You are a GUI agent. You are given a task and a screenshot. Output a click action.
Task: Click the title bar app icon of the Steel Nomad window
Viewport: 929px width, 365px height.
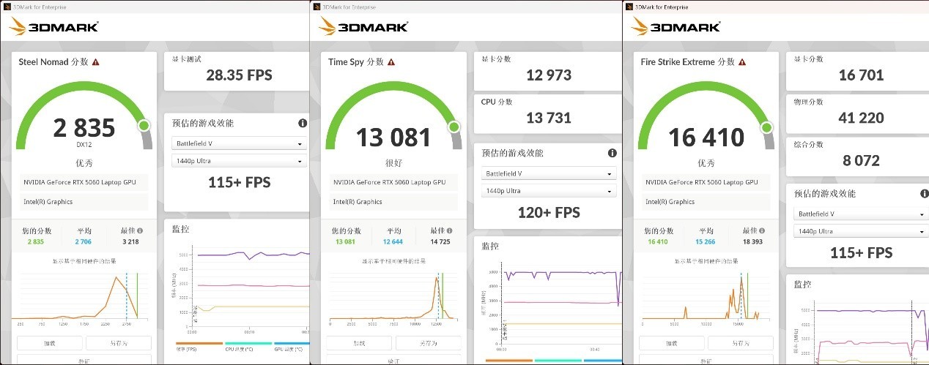pos(7,7)
